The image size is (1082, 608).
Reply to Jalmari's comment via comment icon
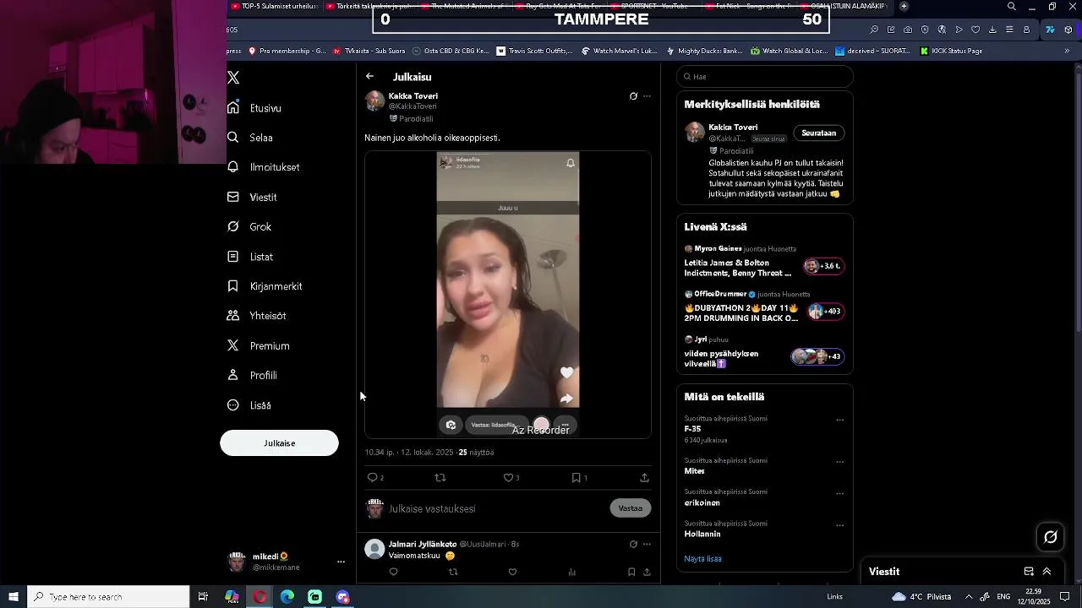point(393,573)
